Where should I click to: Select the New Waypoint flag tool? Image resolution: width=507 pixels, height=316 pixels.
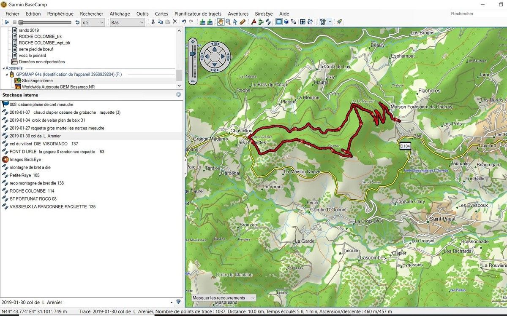tap(253, 22)
